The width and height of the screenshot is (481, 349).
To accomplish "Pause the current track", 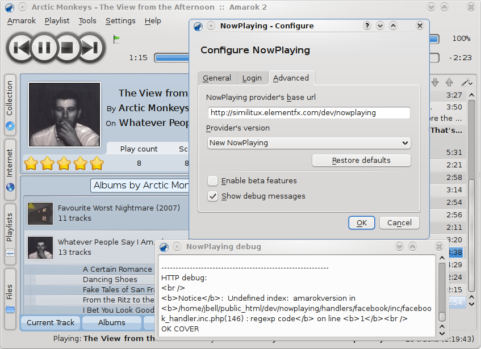I will (x=44, y=48).
